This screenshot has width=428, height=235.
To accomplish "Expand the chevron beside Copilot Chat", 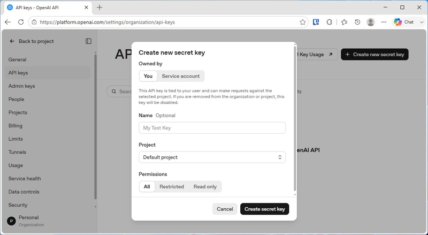I will (x=422, y=22).
